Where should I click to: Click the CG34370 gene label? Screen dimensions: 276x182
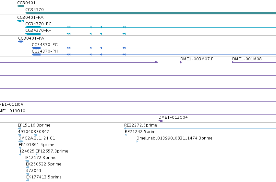34,9
